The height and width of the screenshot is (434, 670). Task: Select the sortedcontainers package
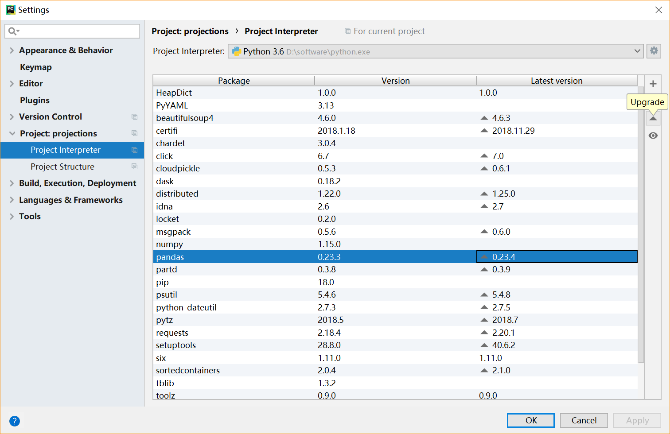click(x=395, y=370)
